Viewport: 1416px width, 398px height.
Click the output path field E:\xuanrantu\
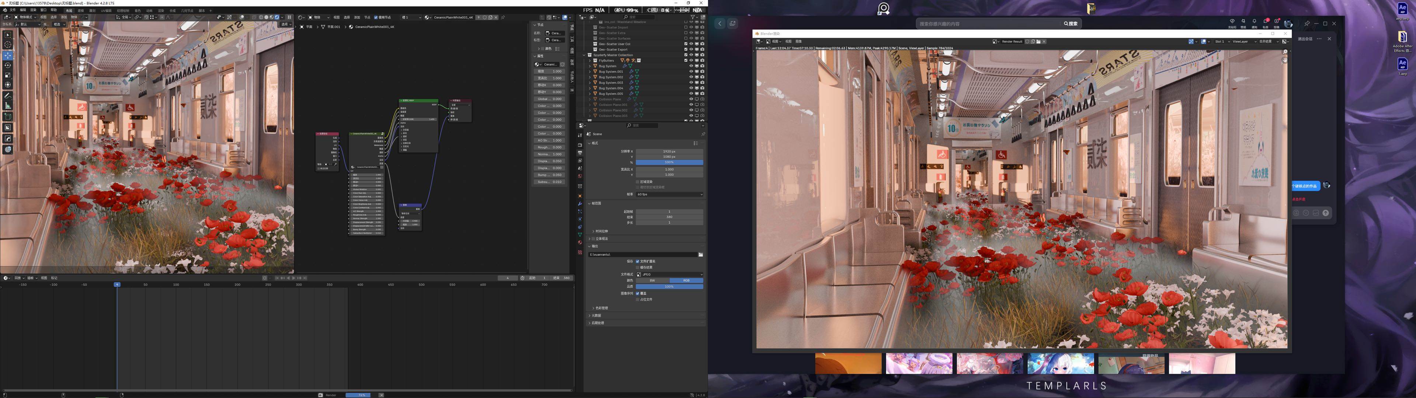coord(643,255)
